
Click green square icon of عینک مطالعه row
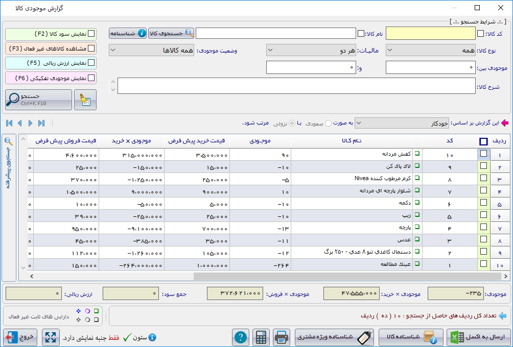417,264
